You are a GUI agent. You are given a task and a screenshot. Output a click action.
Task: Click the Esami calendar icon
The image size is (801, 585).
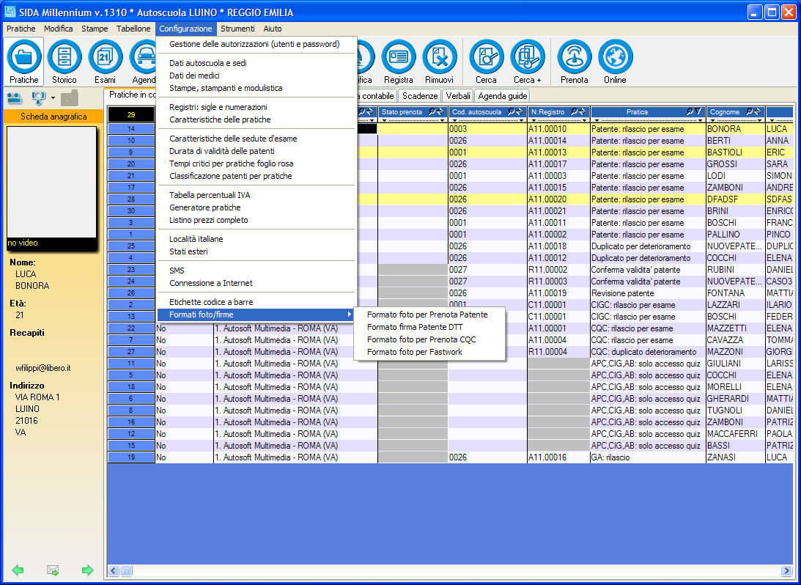pyautogui.click(x=106, y=58)
